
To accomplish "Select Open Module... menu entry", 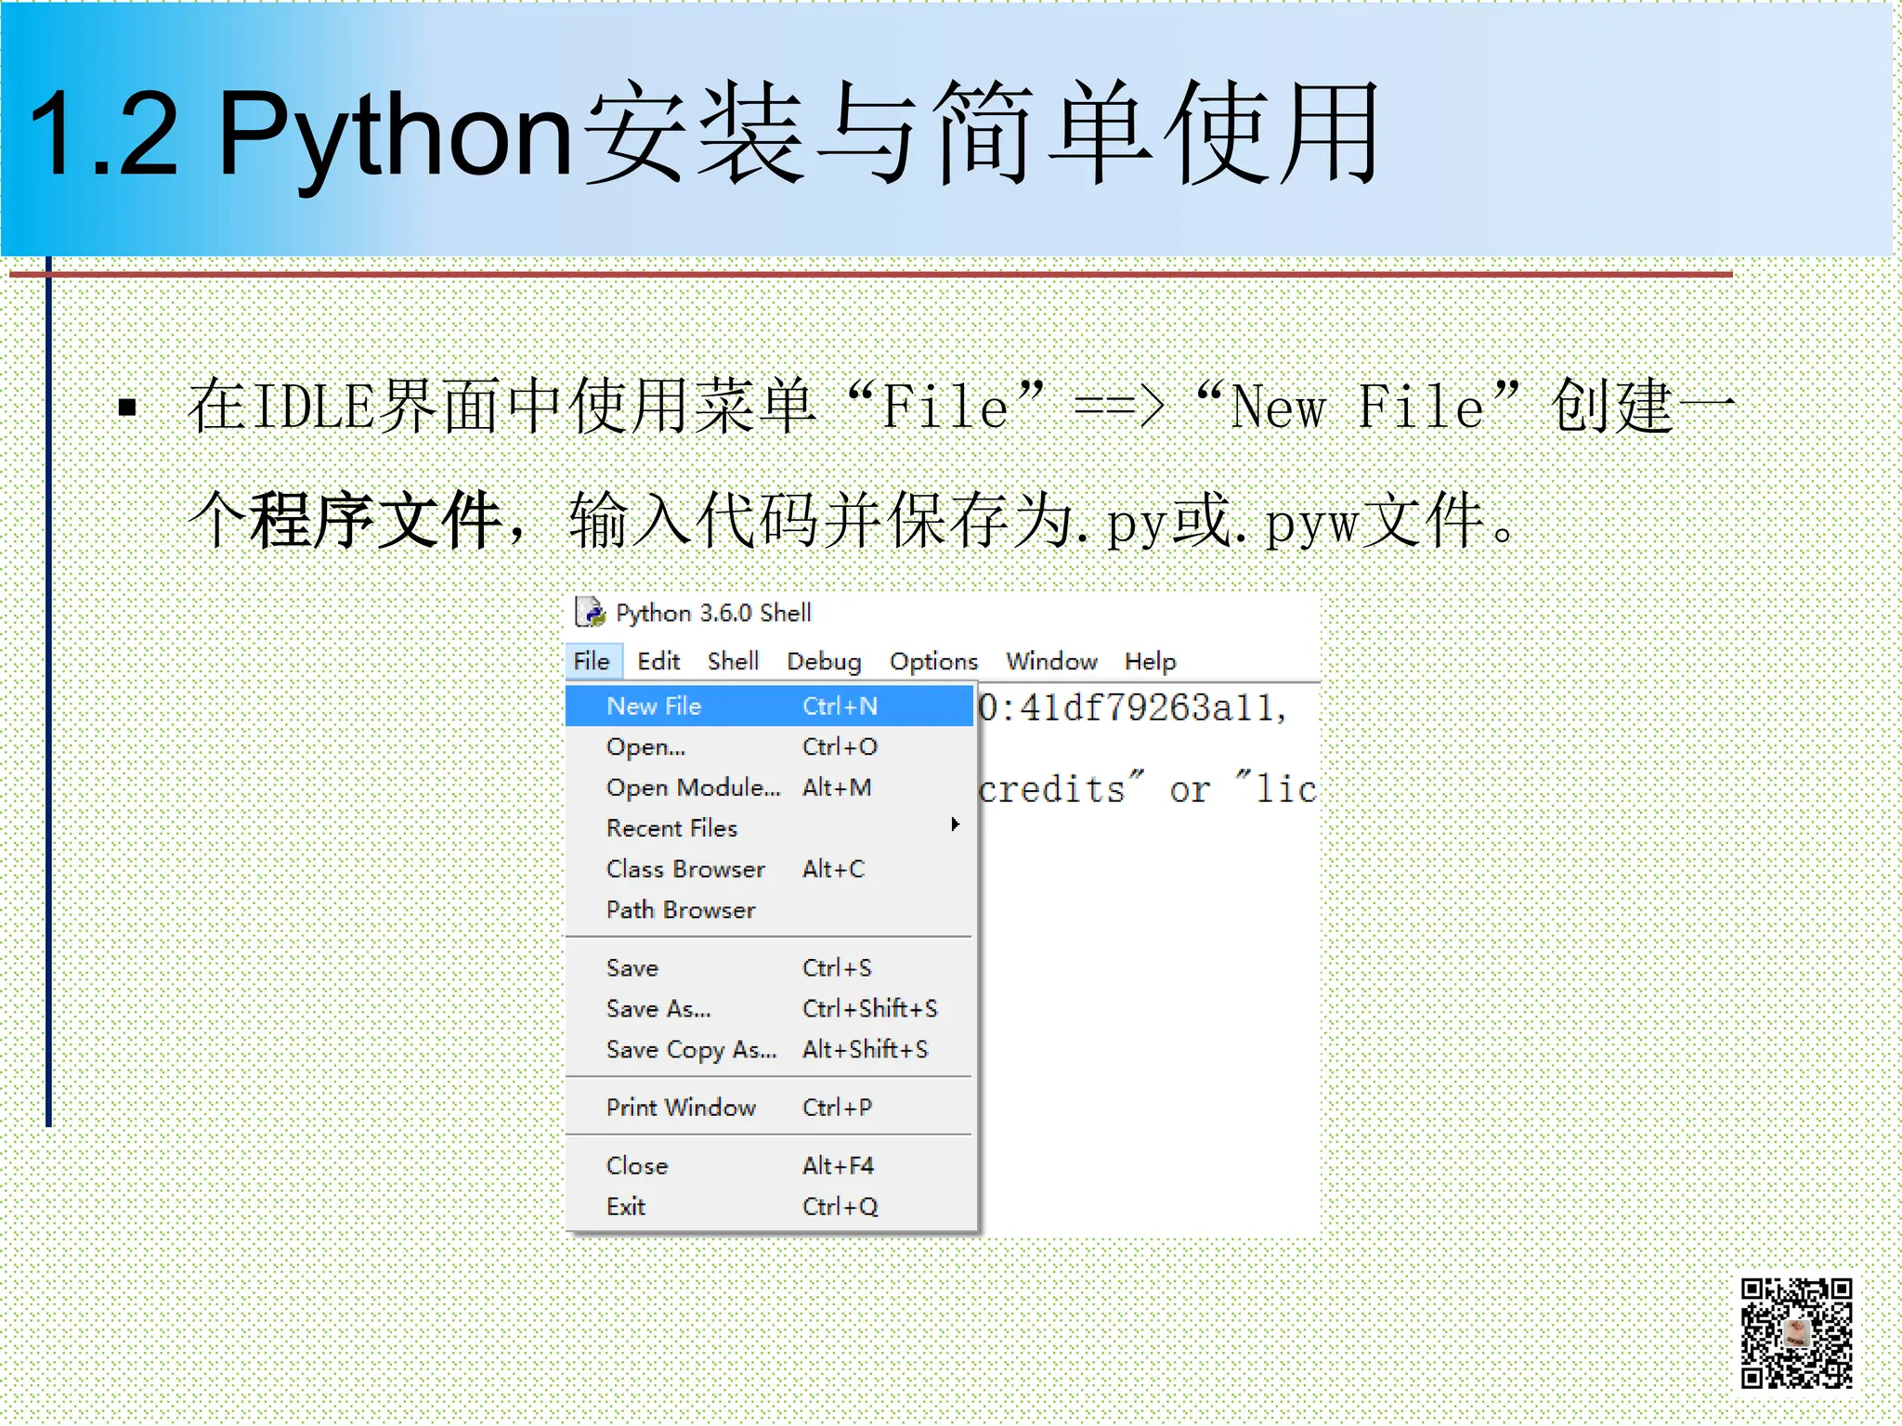I will coord(769,787).
